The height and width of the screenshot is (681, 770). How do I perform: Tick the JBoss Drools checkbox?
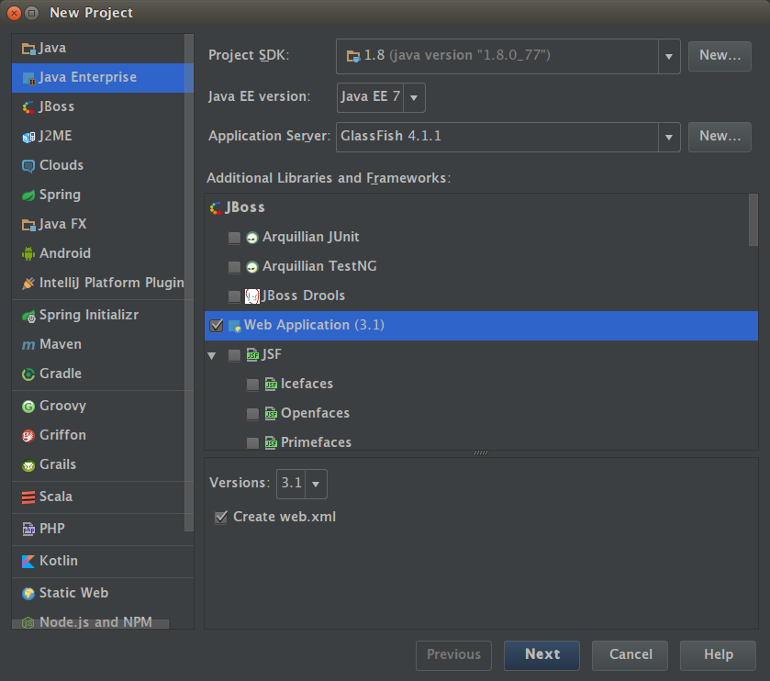click(234, 296)
